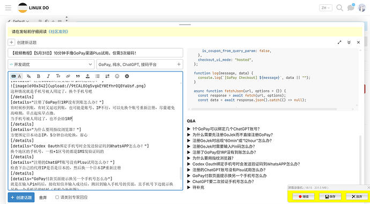Click 保存 to save the recording
This screenshot has width=370, height=204.
[330, 196]
